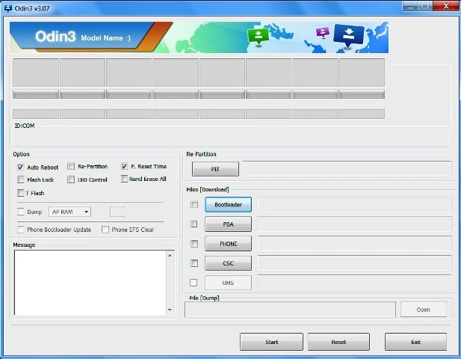
Task: Minimize the Odin3 window
Action: click(410, 6)
